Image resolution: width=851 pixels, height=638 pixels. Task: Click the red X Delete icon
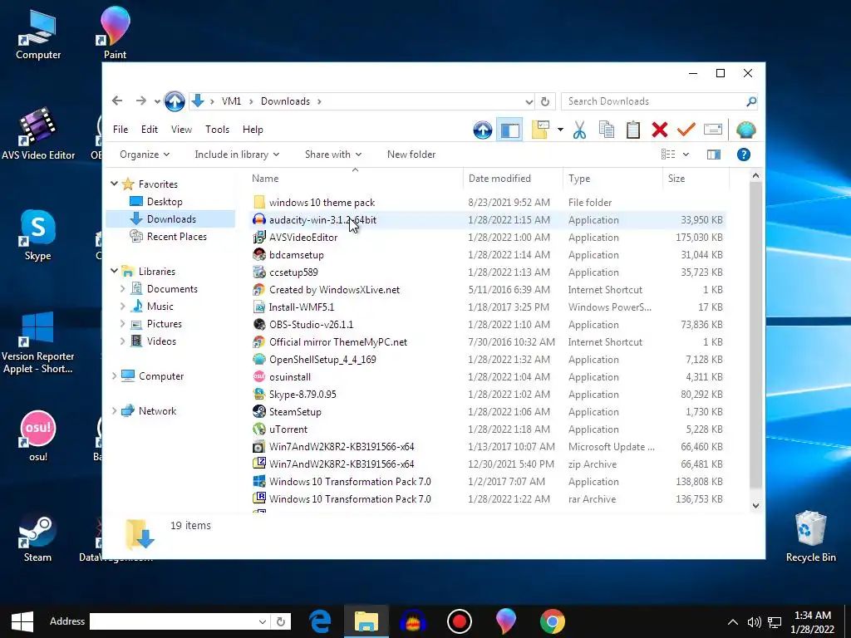click(659, 130)
